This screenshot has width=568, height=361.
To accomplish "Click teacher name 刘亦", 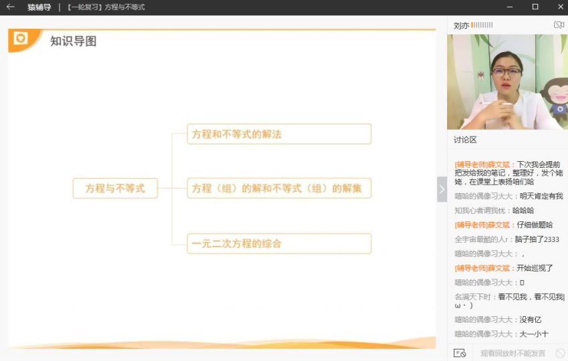I will (461, 25).
